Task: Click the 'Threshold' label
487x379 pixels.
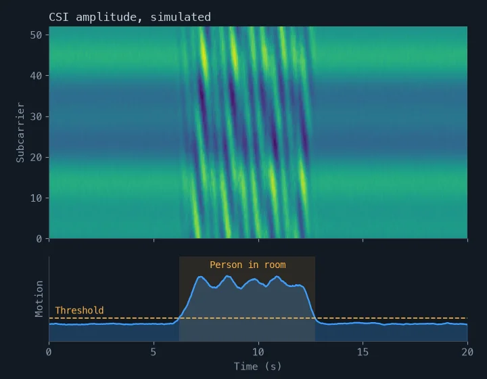Action: 80,311
